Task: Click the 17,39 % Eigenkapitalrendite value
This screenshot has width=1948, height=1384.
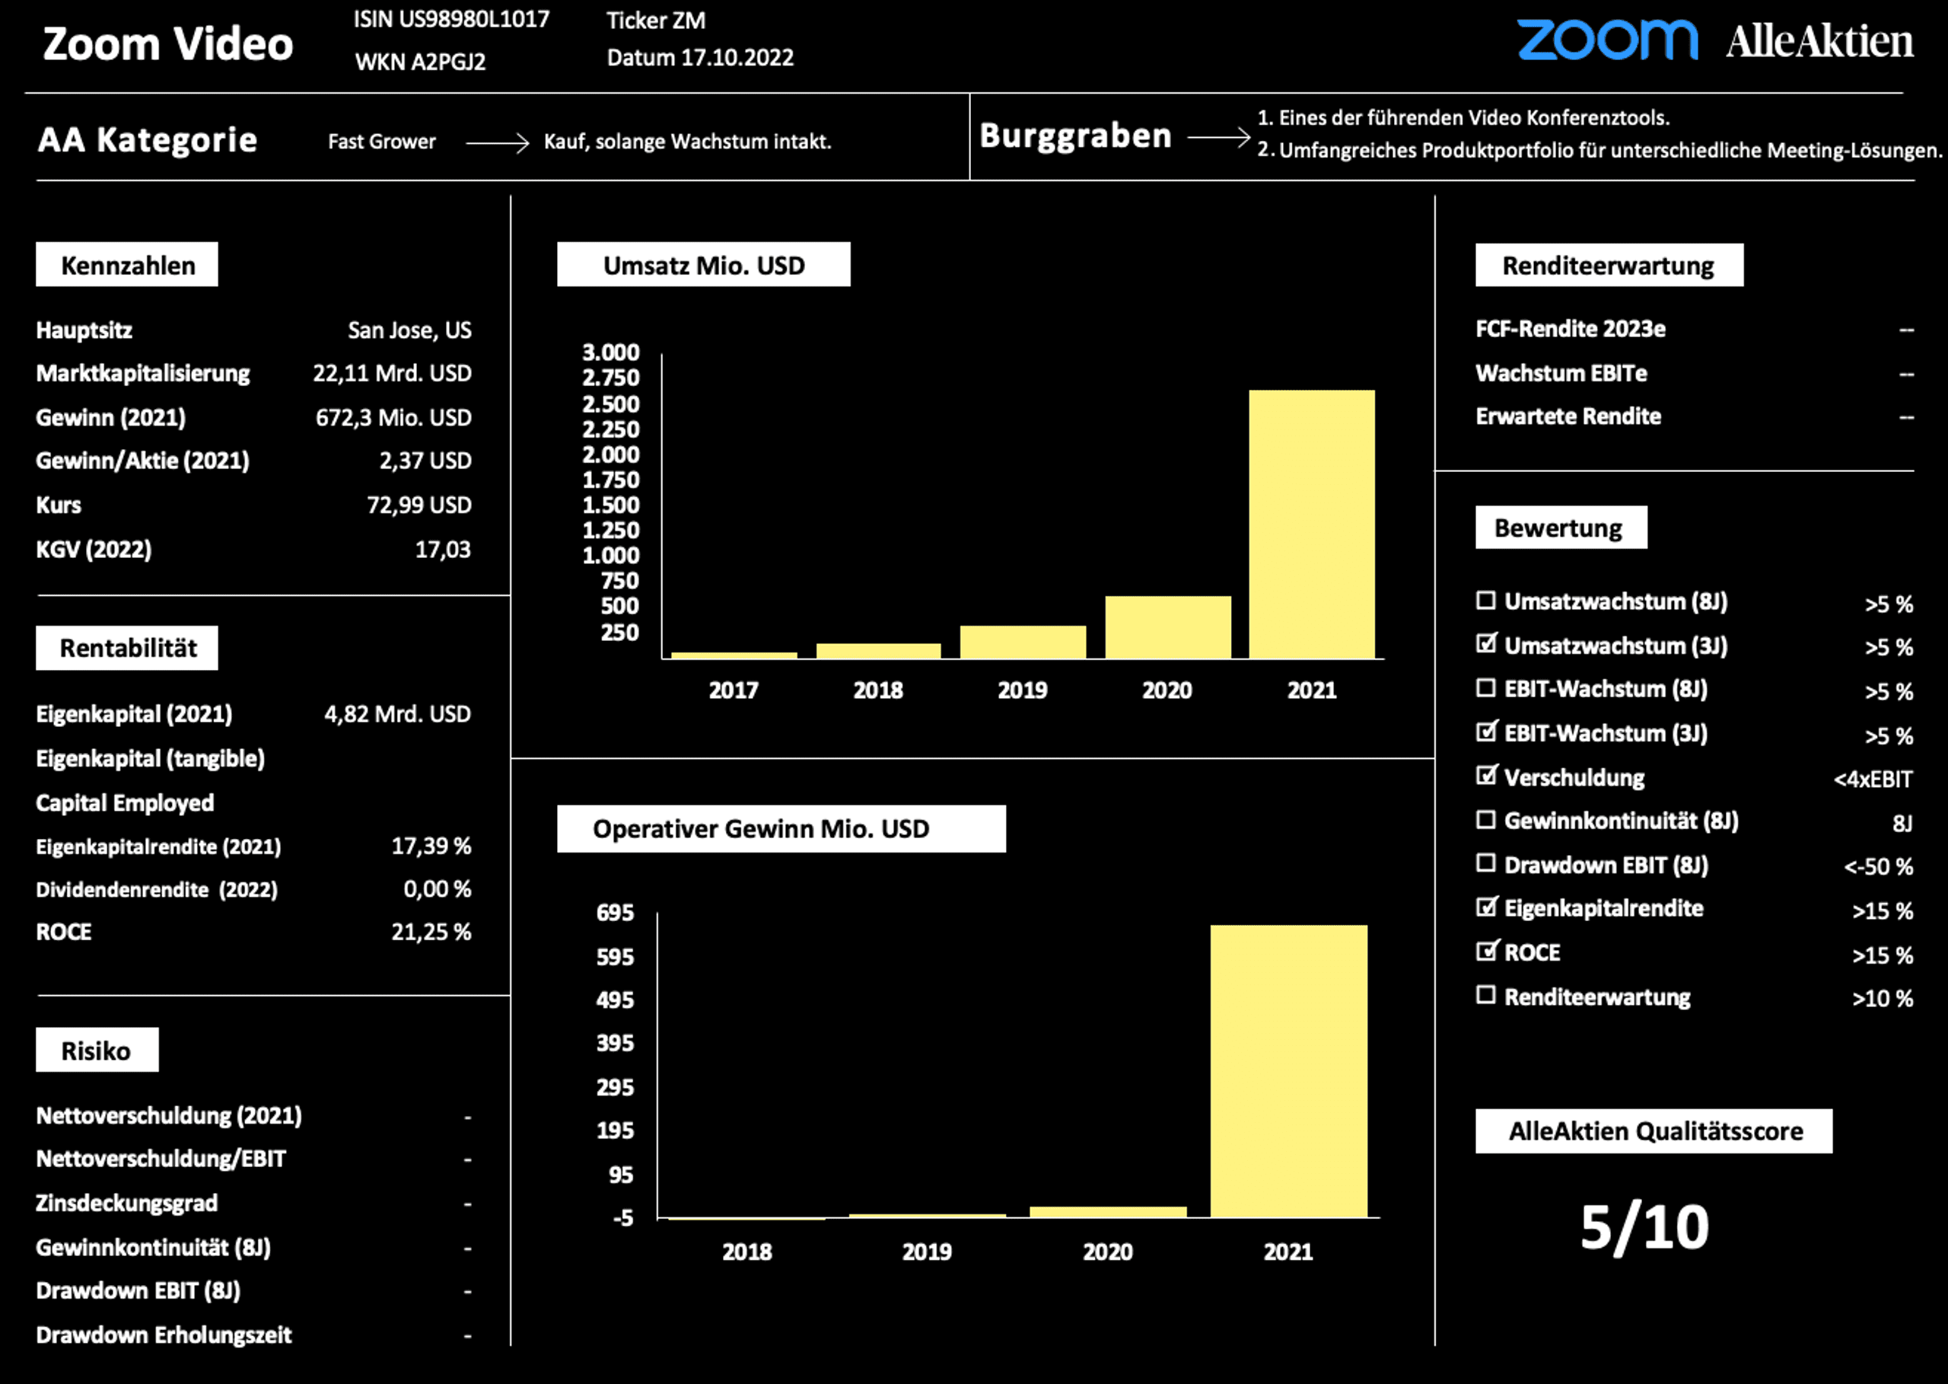Action: (431, 847)
